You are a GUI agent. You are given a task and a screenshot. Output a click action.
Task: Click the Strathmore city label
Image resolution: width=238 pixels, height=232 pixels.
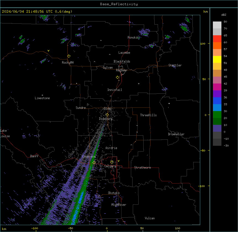point(142,168)
